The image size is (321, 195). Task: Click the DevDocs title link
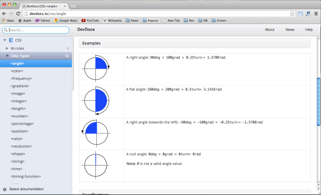(86, 29)
